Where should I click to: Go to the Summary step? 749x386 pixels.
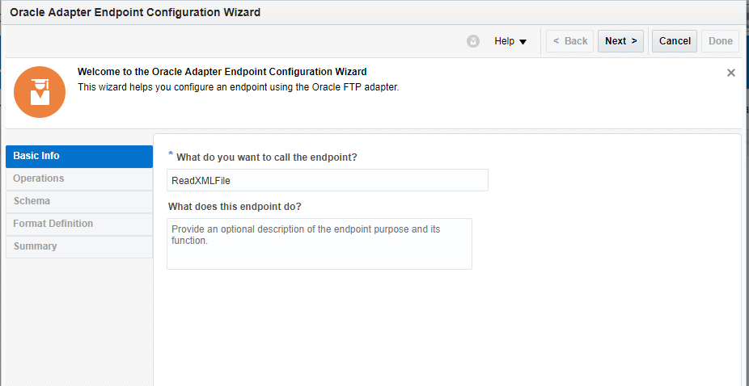tap(79, 246)
